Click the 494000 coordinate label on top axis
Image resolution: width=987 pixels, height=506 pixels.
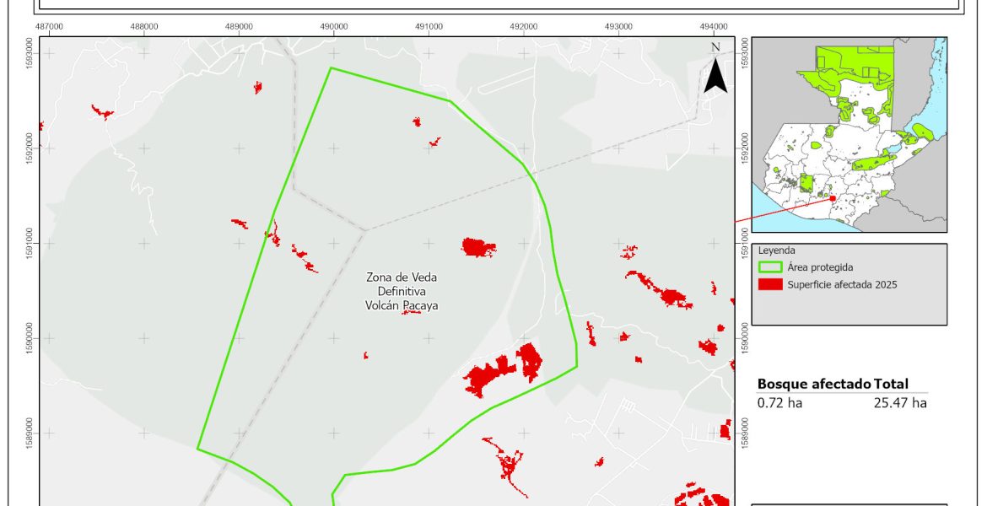pyautogui.click(x=714, y=26)
